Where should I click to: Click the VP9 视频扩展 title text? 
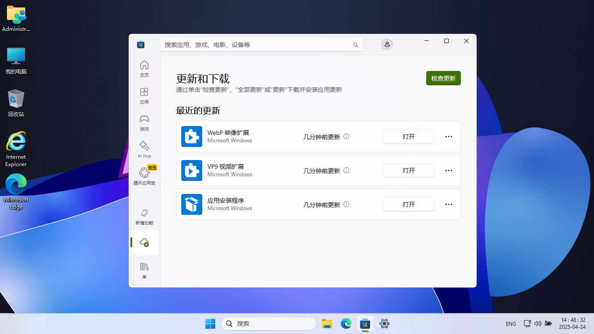pos(226,167)
